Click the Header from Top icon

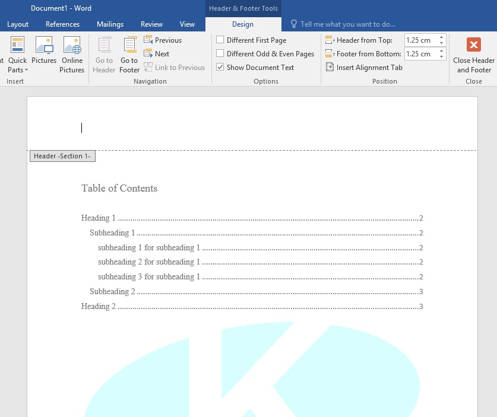click(330, 40)
